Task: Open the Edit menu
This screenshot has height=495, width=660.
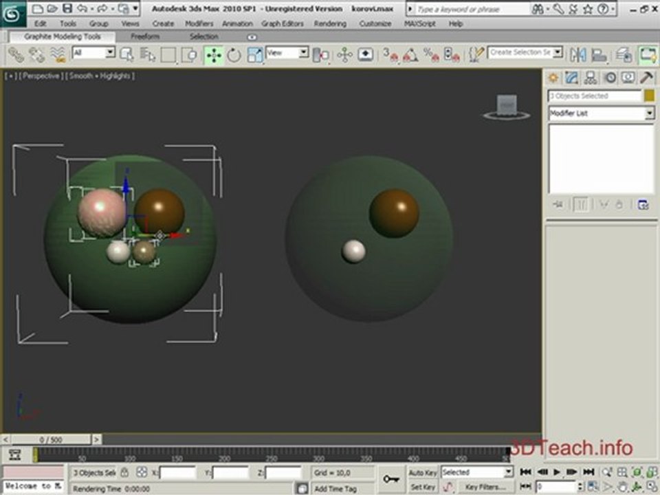Action: 41,23
